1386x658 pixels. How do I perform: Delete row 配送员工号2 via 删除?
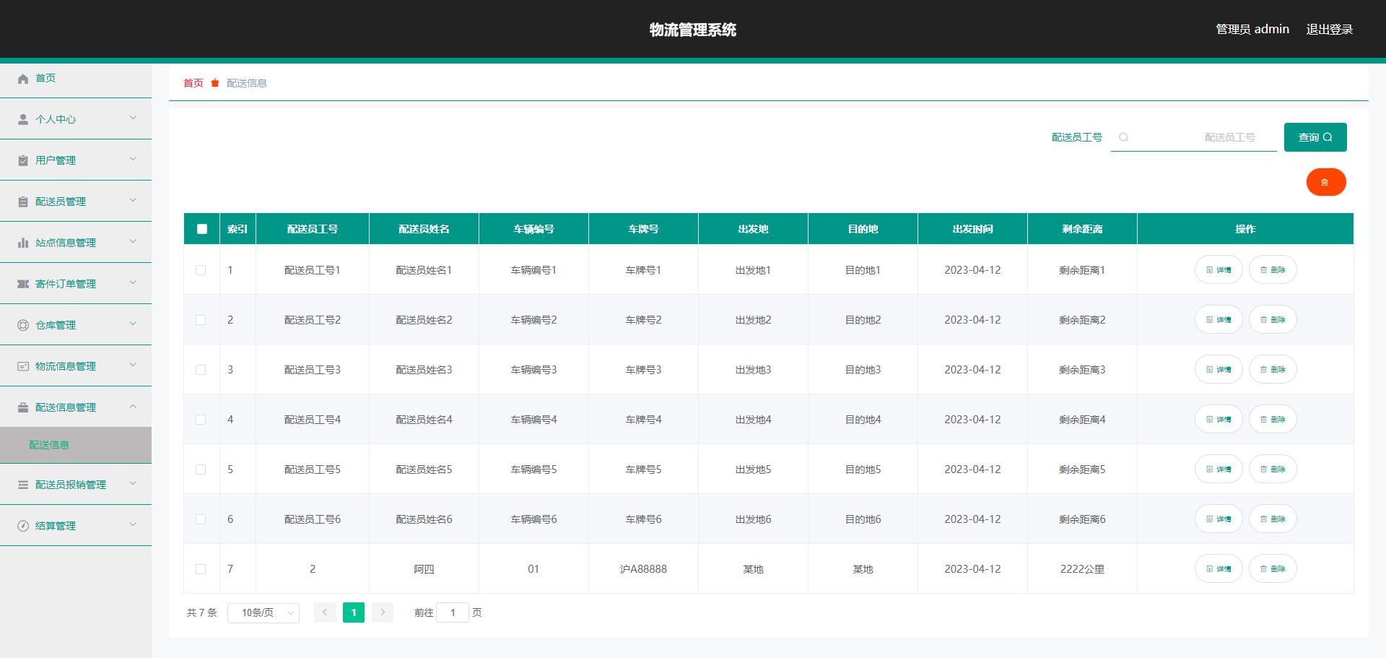(1273, 319)
